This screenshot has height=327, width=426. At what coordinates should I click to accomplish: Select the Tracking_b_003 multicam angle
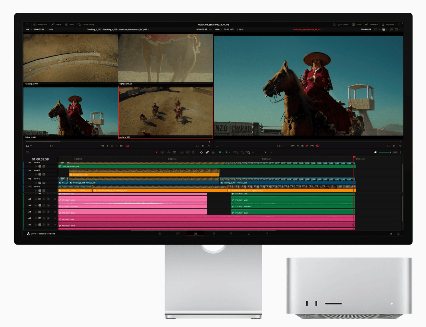(x=71, y=60)
